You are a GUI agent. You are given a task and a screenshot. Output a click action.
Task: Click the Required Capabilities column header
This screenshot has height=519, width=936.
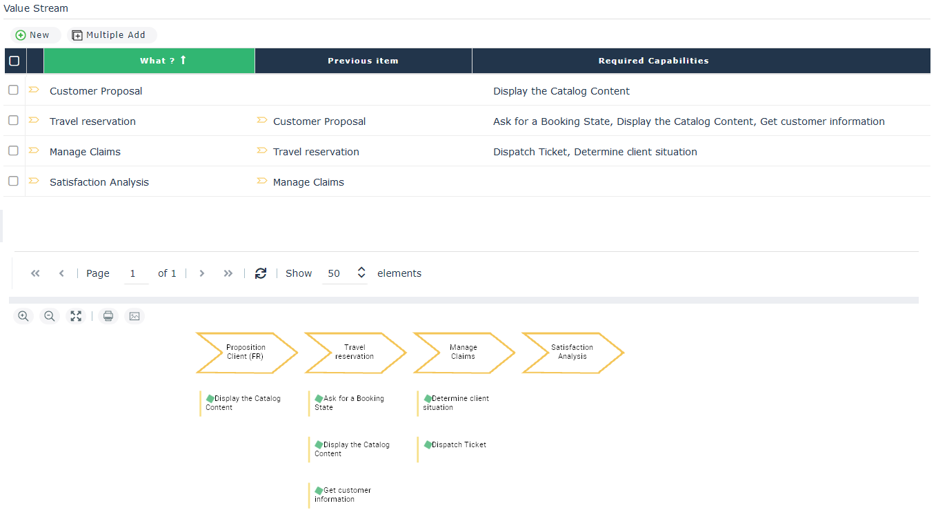click(653, 61)
